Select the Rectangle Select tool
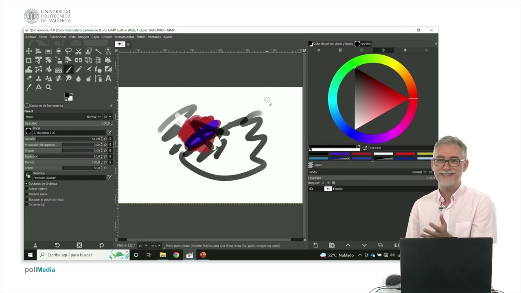Image resolution: width=521 pixels, height=293 pixels. 48,51
